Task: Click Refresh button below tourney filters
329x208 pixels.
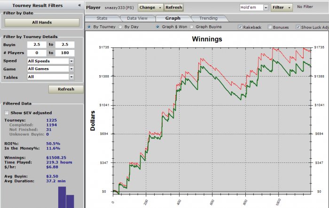Action: point(66,89)
